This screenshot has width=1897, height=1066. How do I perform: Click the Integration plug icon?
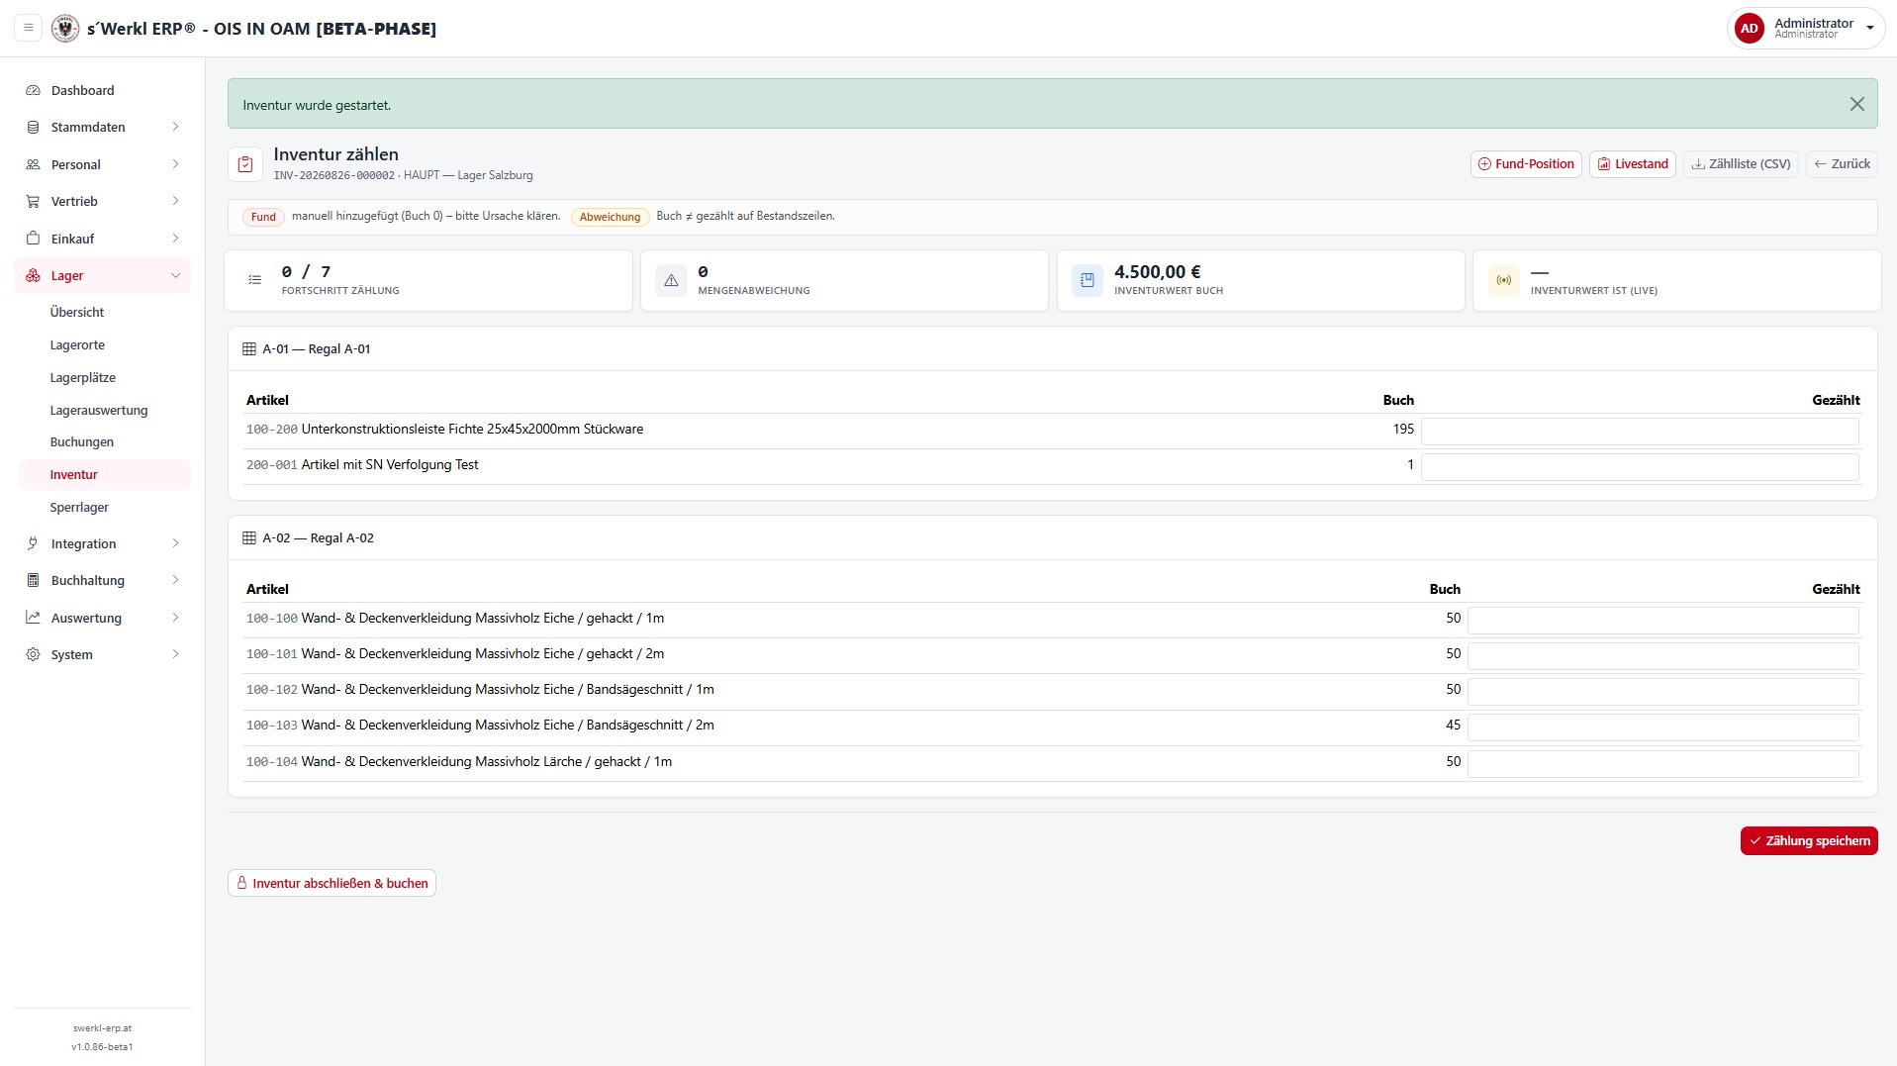tap(33, 543)
